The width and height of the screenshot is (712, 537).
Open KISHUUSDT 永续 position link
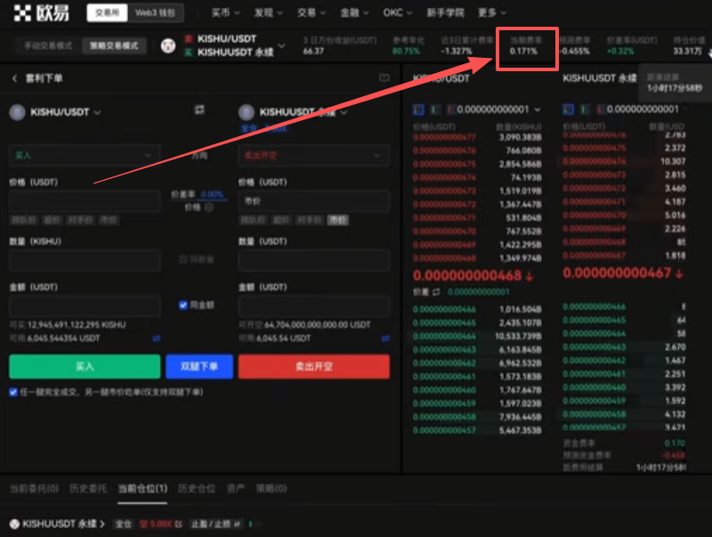pos(63,524)
